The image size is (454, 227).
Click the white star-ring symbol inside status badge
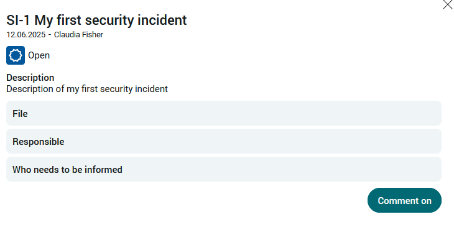16,55
